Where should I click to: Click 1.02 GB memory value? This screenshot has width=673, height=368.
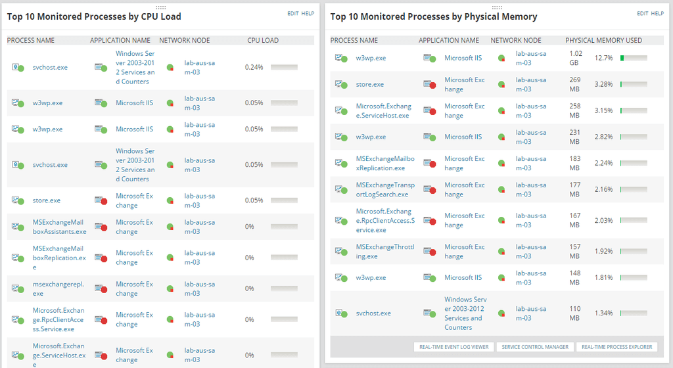[x=576, y=58]
